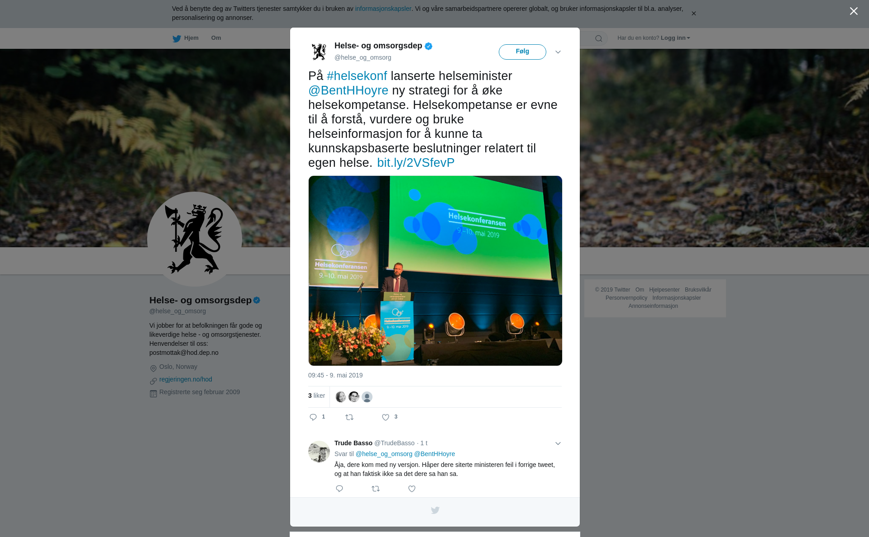Follow Helse- og omsorgsdep with Følg button

tap(522, 52)
